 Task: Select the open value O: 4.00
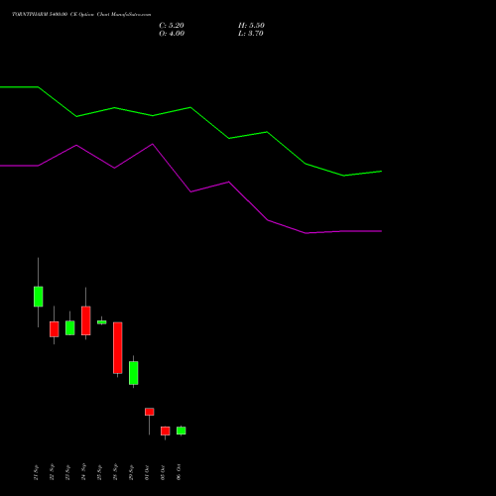coord(172,34)
